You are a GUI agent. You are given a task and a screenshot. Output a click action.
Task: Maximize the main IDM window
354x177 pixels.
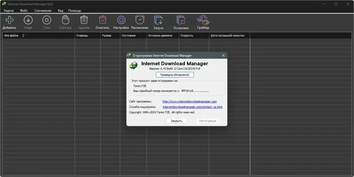336,4
